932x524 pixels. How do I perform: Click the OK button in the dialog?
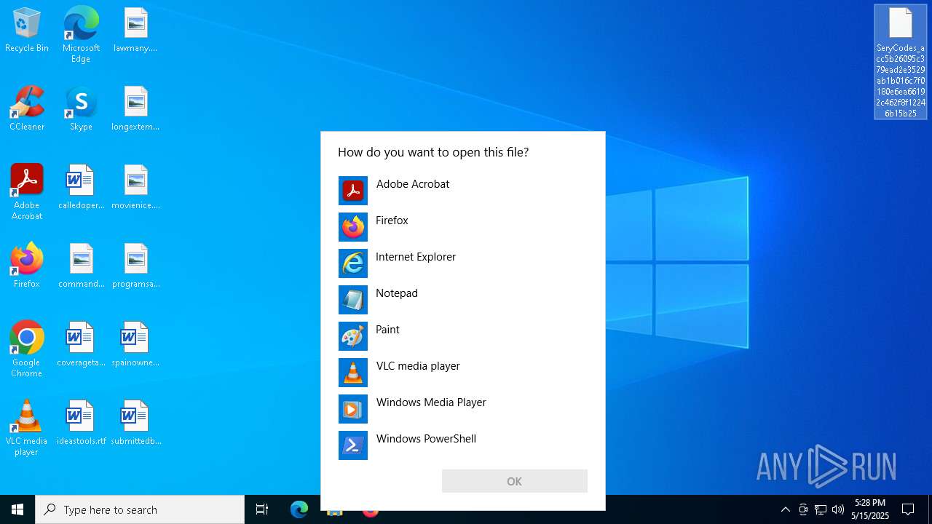click(x=514, y=481)
